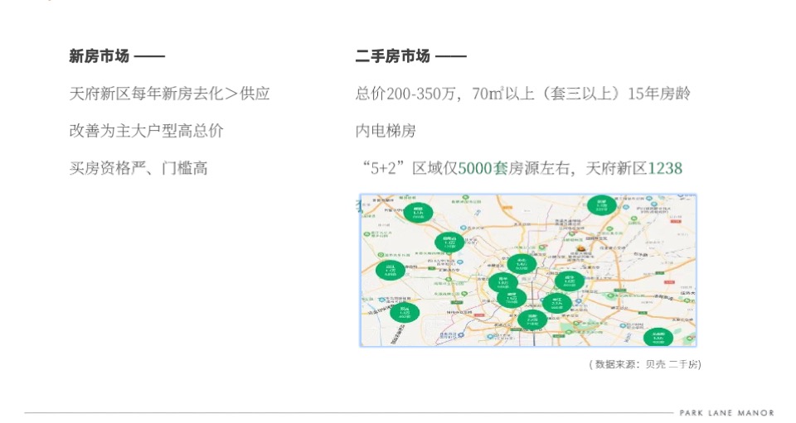Select the green 5000套 highlighted text
This screenshot has width=796, height=423.
pyautogui.click(x=483, y=168)
